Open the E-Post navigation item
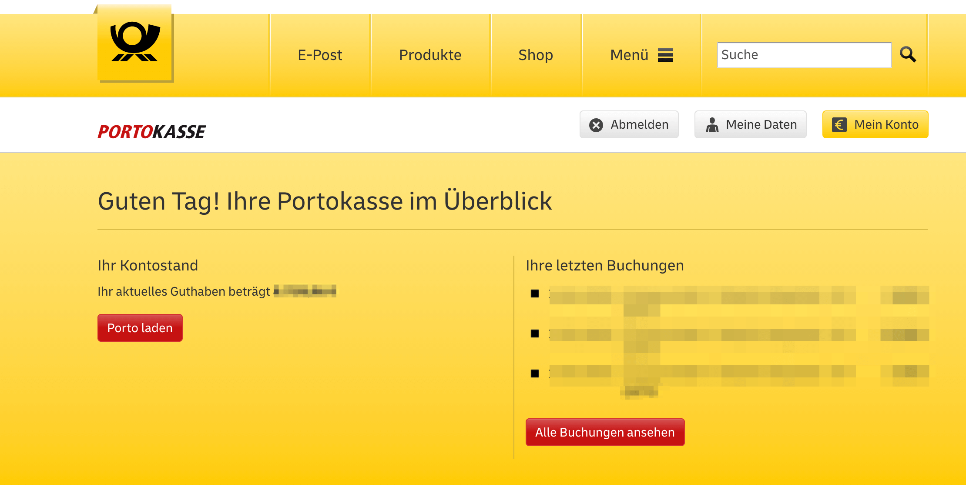 click(320, 55)
